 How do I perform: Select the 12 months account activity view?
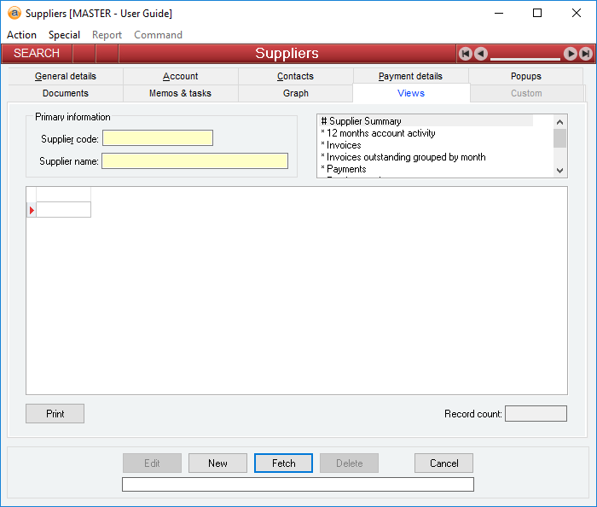tap(380, 133)
